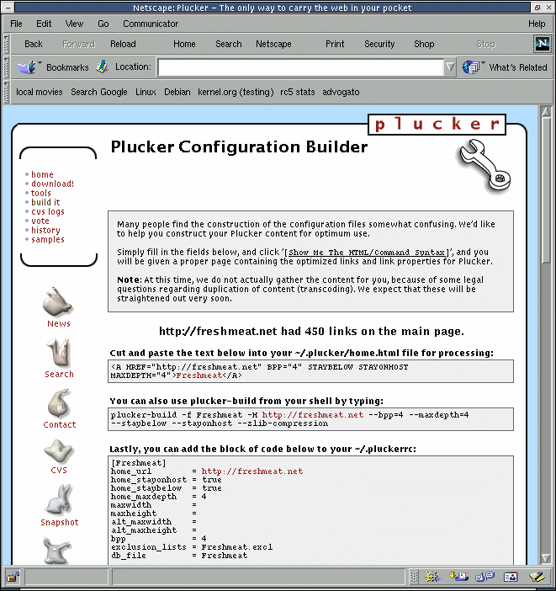556x591 pixels.
Task: Follow the cvs logs sidebar link
Action: [48, 212]
